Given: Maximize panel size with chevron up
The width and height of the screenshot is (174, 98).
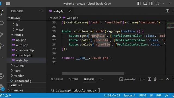Looking at the screenshot, I should tap(167, 79).
